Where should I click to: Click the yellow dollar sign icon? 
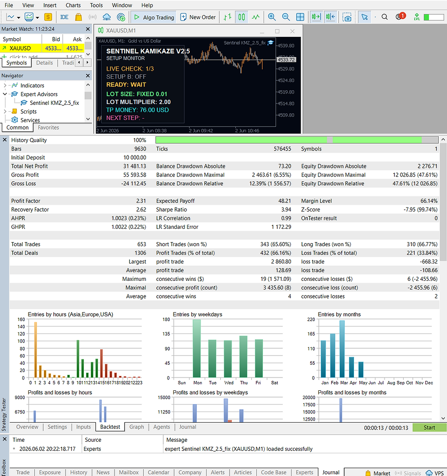[48, 17]
